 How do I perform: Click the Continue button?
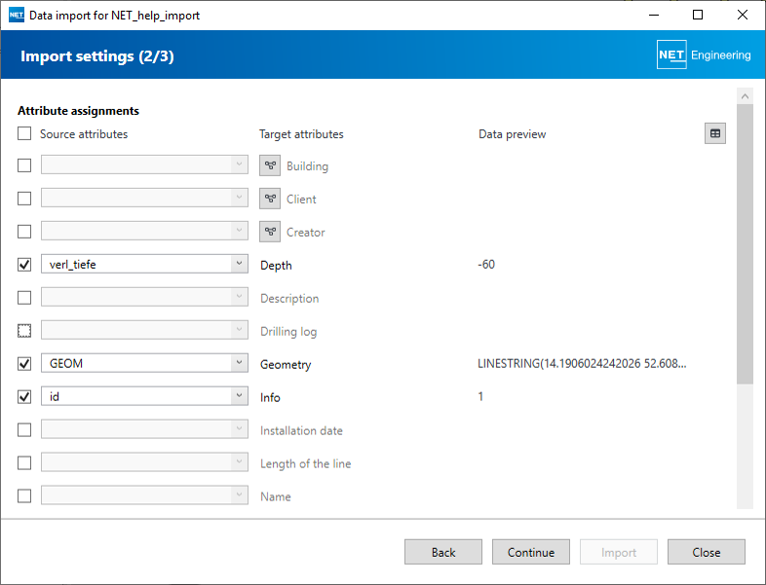pos(531,552)
